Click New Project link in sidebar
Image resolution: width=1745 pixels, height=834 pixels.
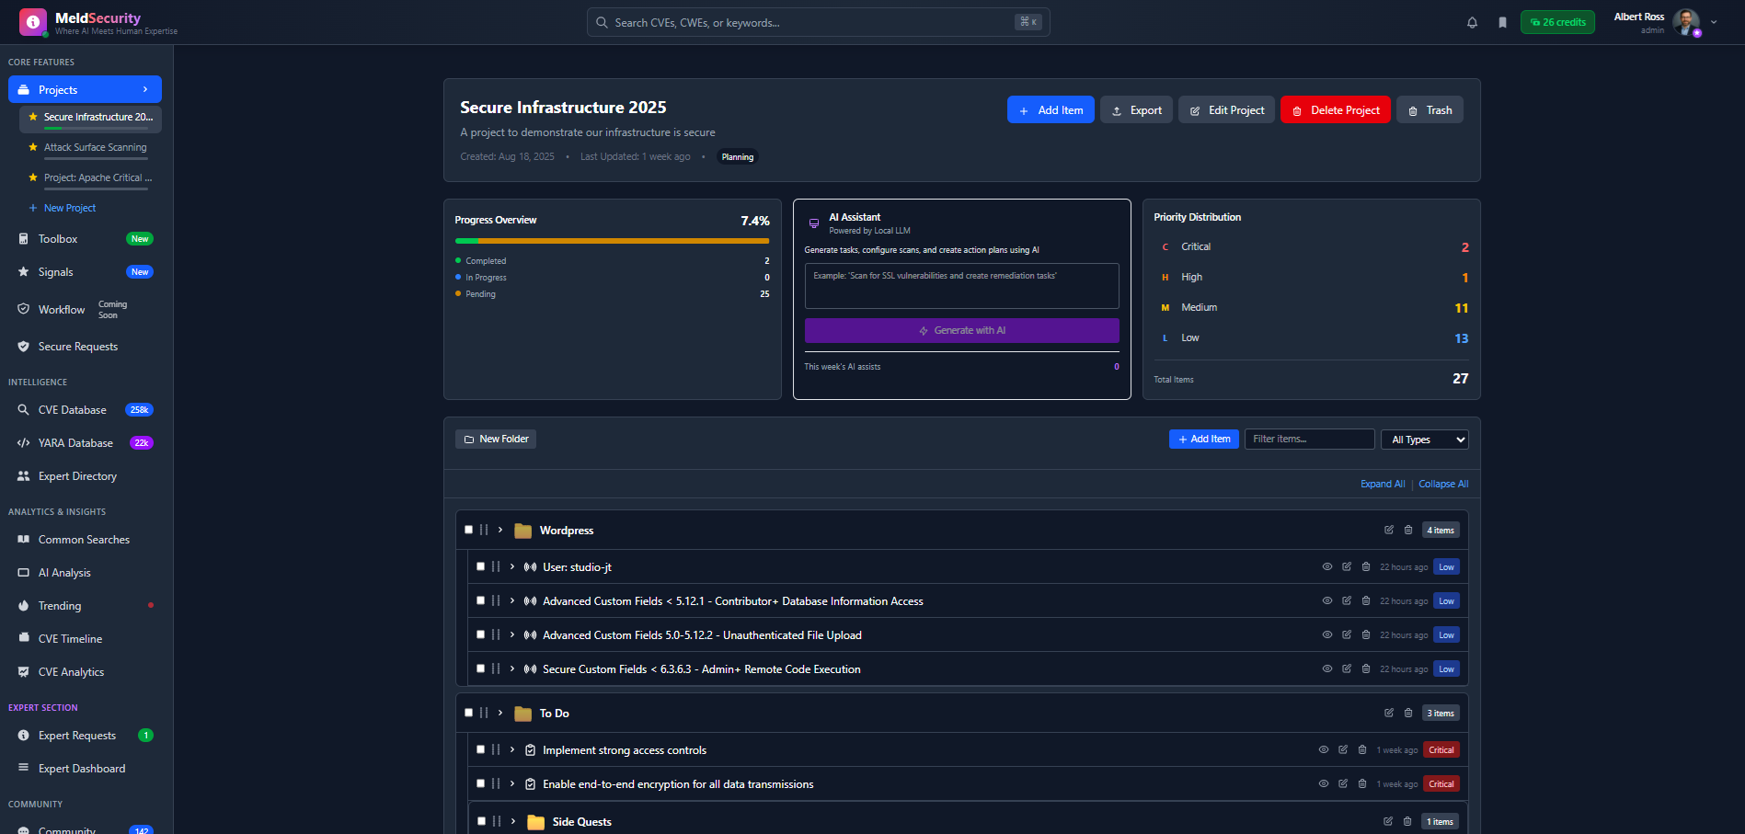63,208
